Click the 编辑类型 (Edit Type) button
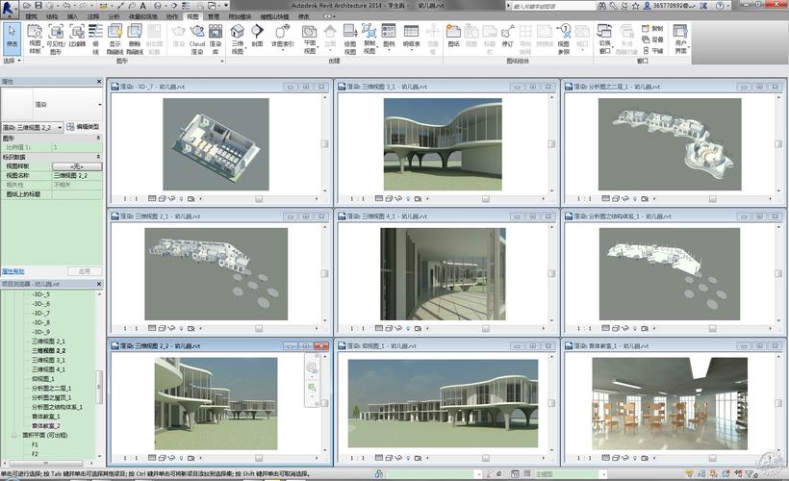Viewport: 789px width, 481px height. point(83,127)
